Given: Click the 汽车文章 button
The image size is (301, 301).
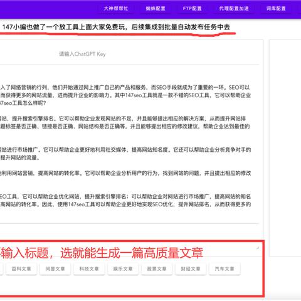Looking at the screenshot, I should (224, 269).
